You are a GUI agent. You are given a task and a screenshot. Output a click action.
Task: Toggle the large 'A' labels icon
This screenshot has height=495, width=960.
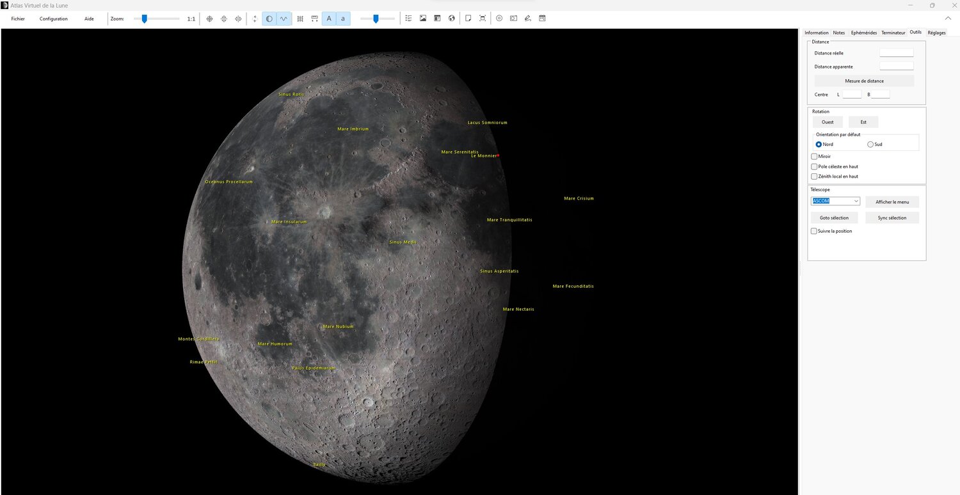(329, 19)
